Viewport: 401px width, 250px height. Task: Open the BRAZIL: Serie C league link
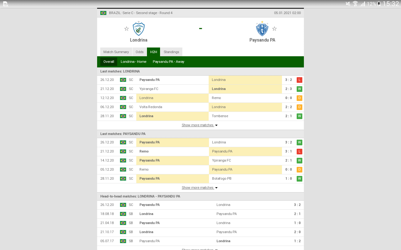click(141, 13)
